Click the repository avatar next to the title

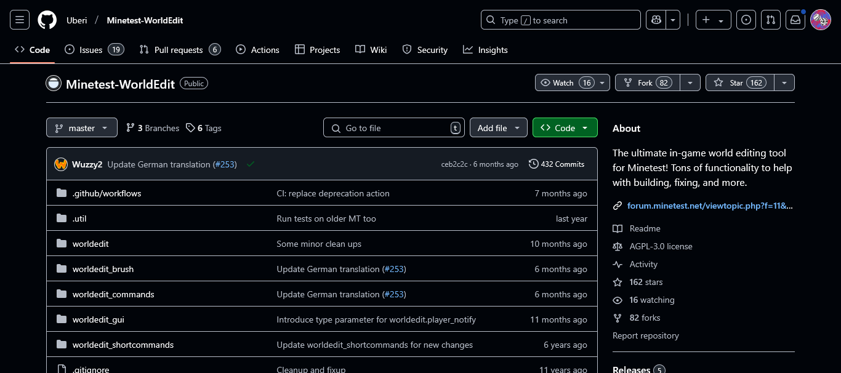coord(54,83)
